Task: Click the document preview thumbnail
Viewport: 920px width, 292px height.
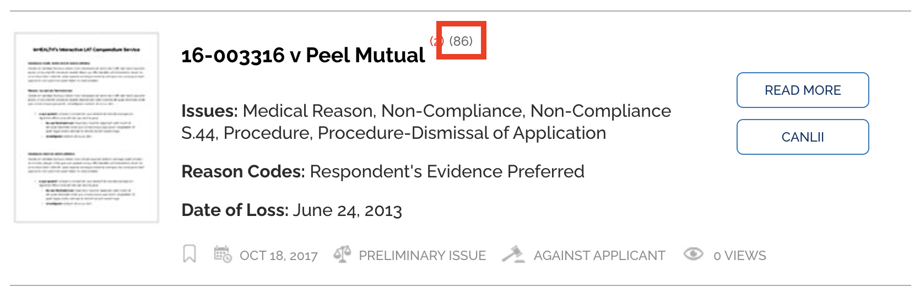Action: click(x=86, y=127)
